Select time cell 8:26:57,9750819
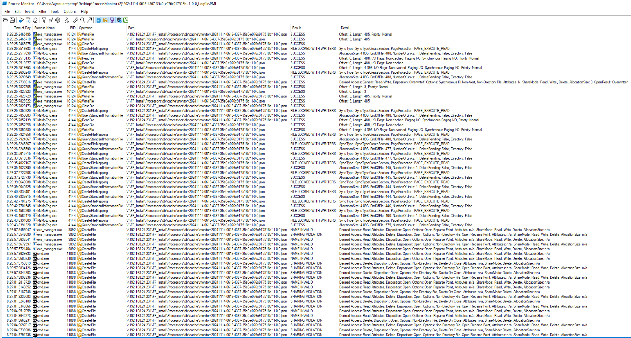The height and width of the screenshot is (338, 631). coord(19,263)
